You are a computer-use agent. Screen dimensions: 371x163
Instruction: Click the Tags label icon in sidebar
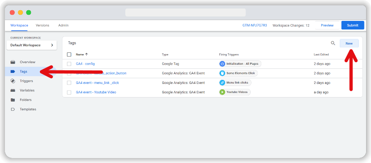tap(13, 72)
